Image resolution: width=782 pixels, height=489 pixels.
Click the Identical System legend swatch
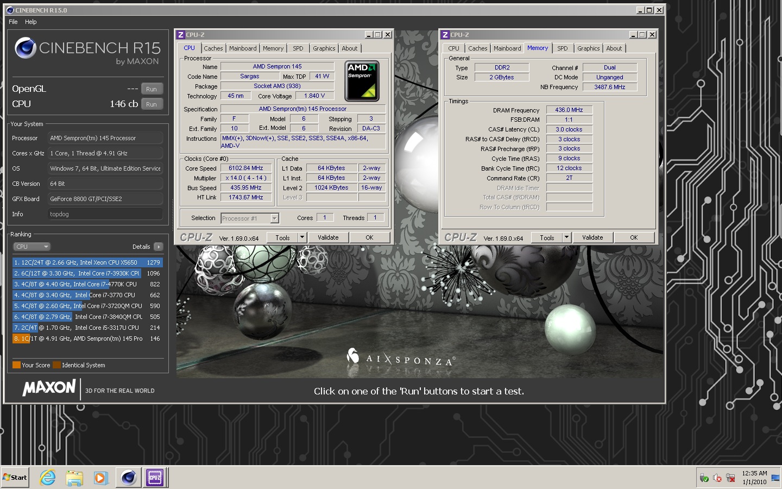(56, 365)
